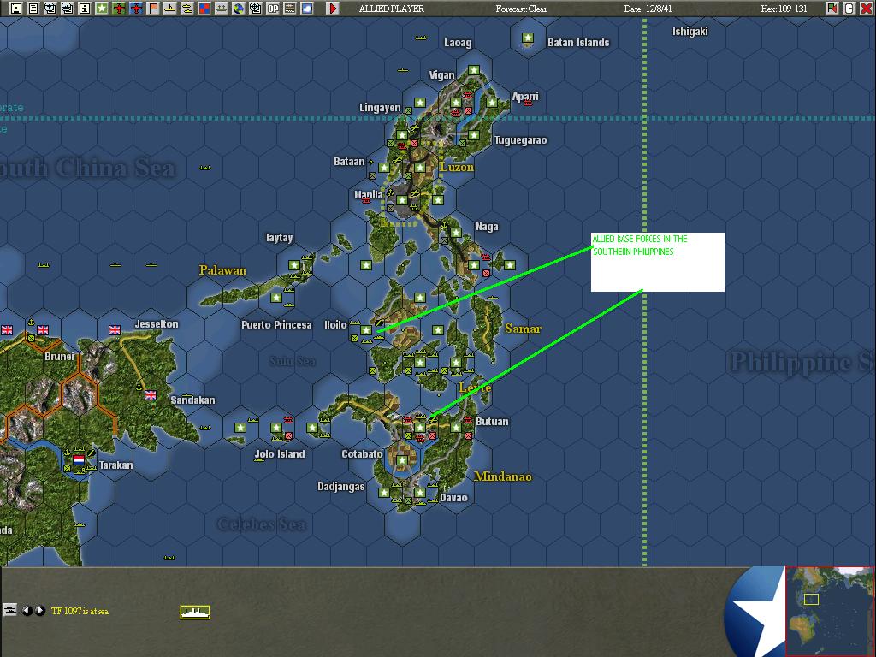Select the star unit at Cotabato

tap(402, 460)
